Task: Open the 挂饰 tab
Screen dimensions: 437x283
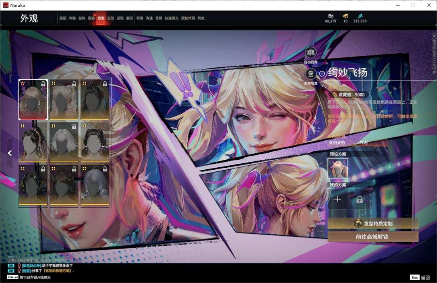Action: pos(82,18)
